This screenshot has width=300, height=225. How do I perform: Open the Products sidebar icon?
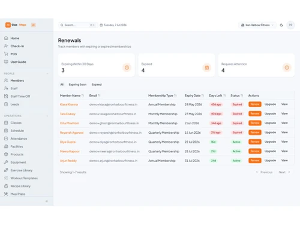6,154
